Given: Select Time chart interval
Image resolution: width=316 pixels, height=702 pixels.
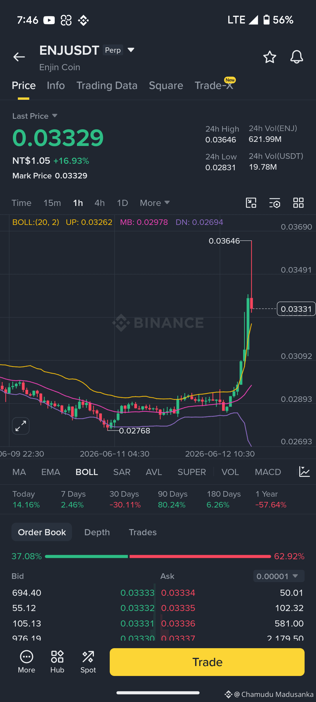Looking at the screenshot, I should [x=21, y=203].
